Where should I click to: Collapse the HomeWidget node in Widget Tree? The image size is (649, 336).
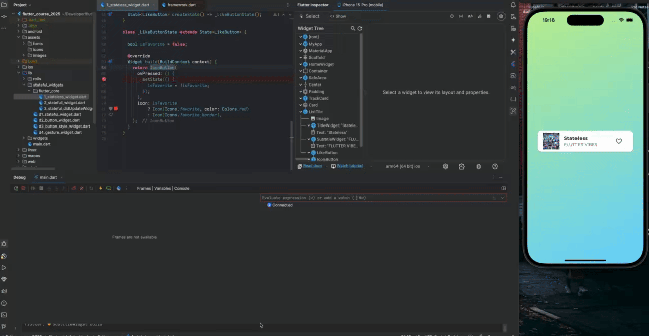(x=300, y=64)
